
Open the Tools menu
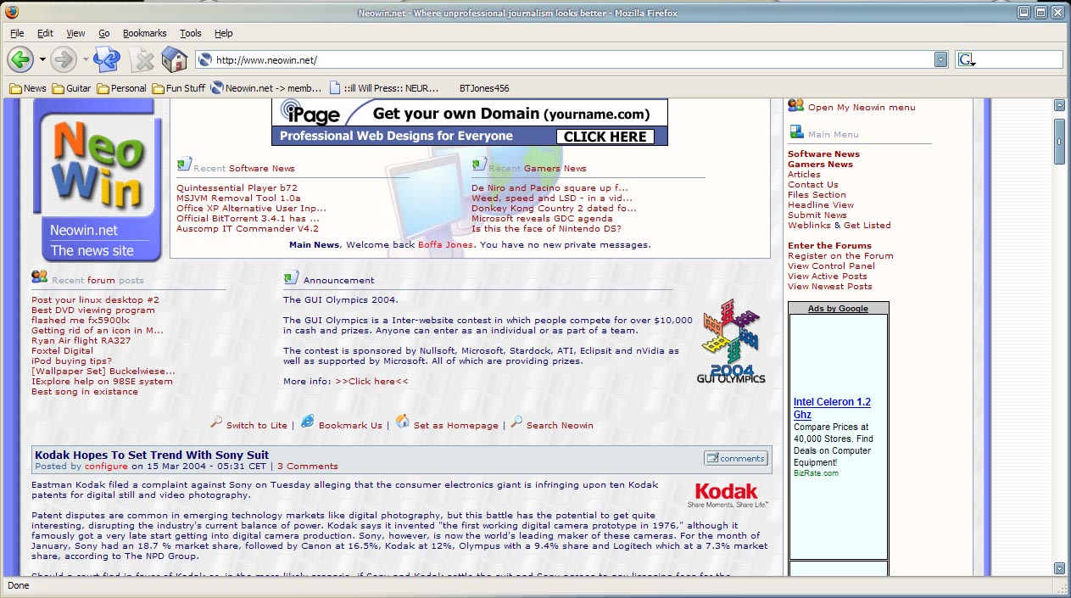[191, 33]
